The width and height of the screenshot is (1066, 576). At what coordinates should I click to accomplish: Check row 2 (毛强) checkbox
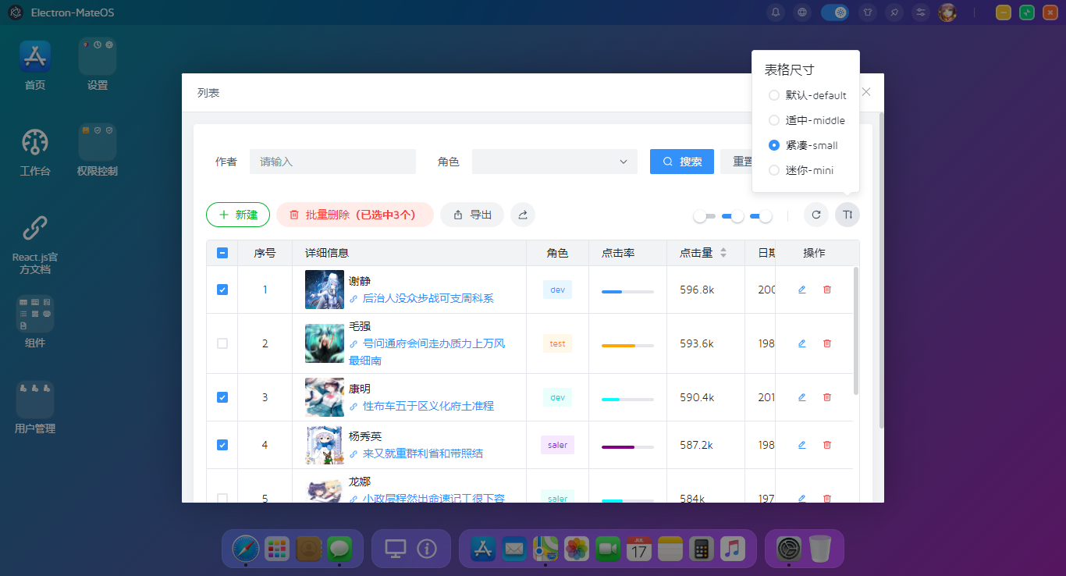(x=222, y=343)
